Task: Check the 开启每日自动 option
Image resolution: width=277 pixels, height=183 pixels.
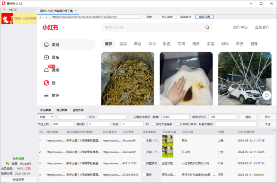Action: click(176, 124)
